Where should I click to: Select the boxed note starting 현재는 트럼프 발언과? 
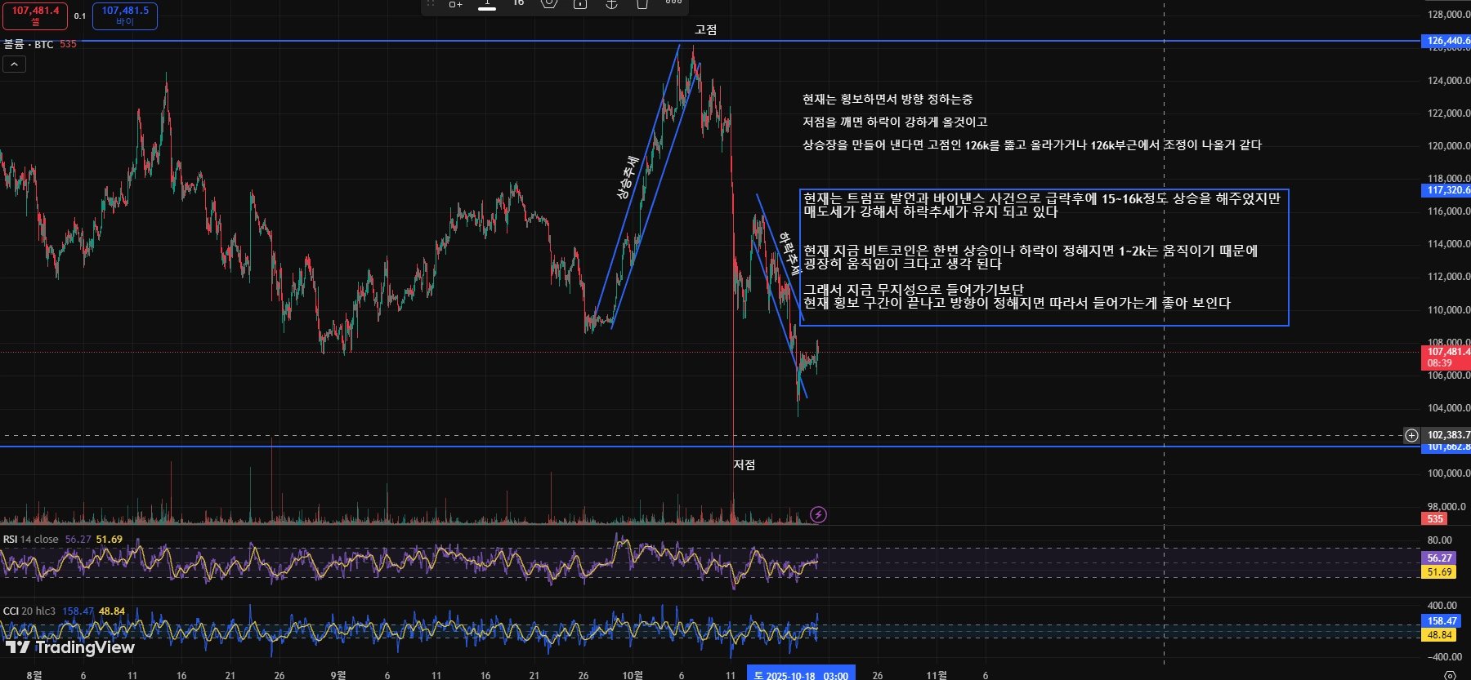[x=1042, y=205]
